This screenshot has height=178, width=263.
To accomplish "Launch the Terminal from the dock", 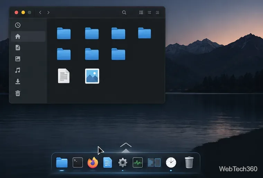I will point(78,162).
